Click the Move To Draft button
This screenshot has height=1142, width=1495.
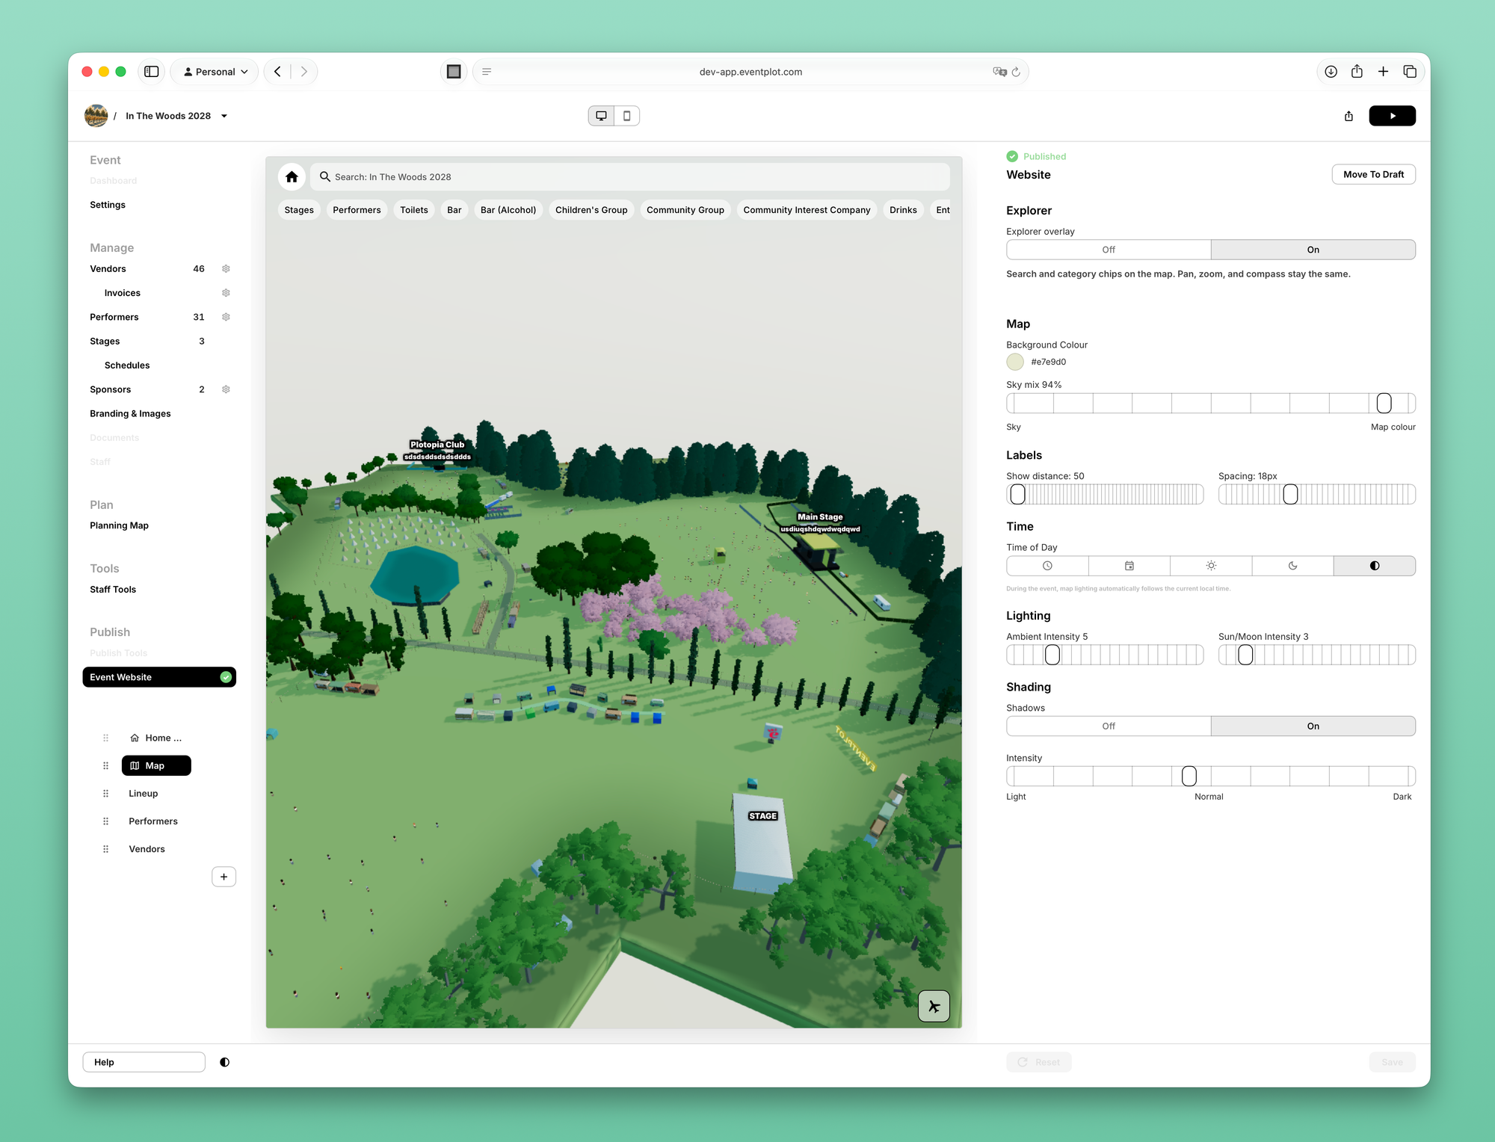point(1373,174)
